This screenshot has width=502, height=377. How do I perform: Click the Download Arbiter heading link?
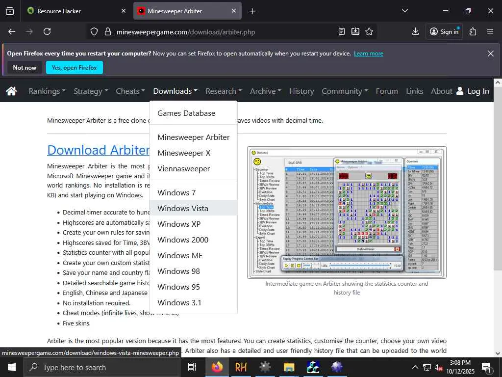coord(98,150)
